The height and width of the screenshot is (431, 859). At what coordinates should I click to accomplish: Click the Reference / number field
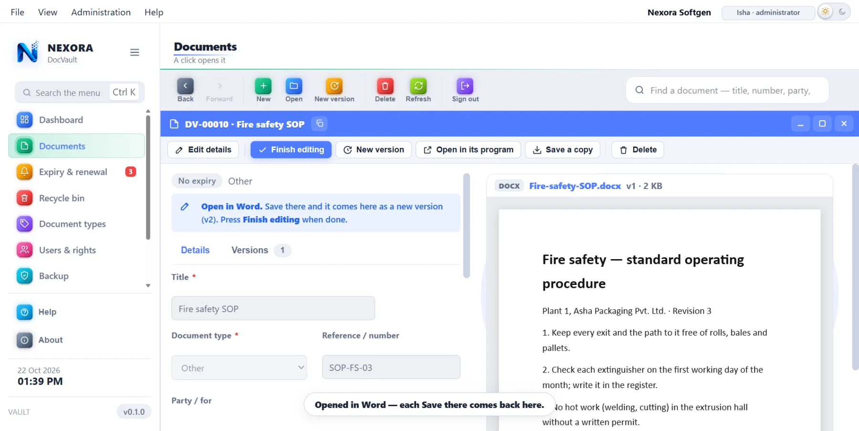coord(391,368)
